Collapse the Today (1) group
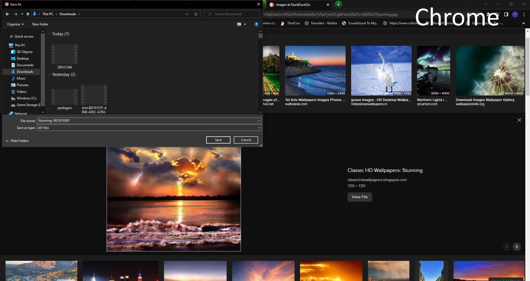The image size is (530, 281). 49,34
